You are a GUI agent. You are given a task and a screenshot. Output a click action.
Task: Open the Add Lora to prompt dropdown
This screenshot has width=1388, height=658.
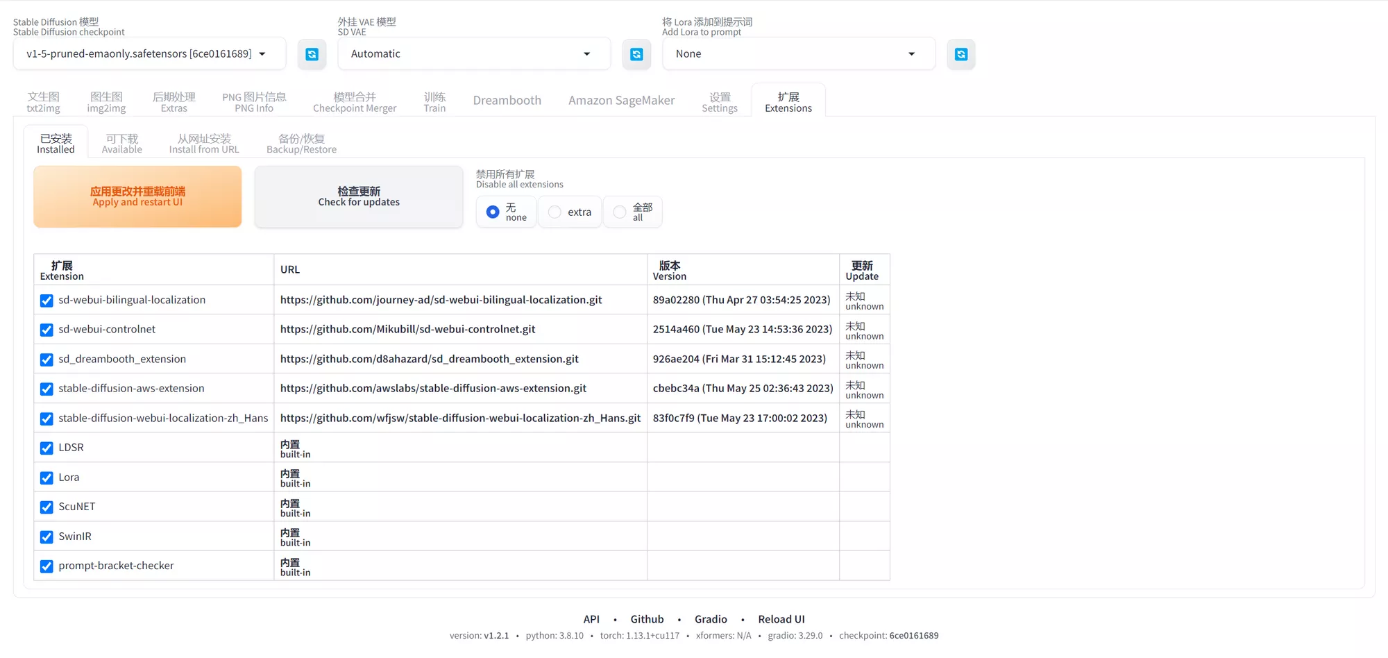point(799,54)
